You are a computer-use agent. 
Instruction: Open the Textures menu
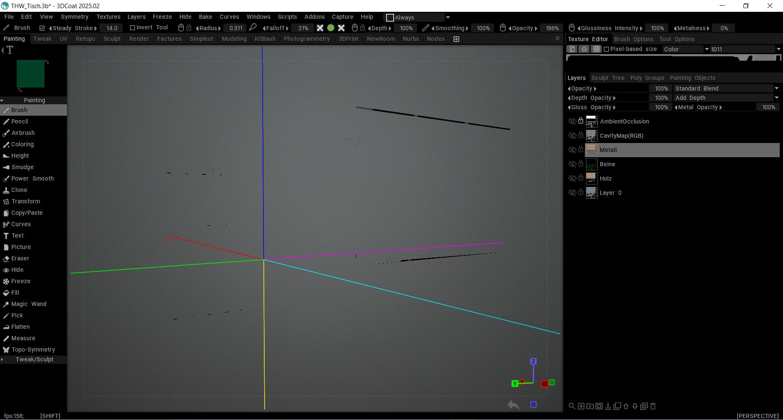pyautogui.click(x=108, y=17)
